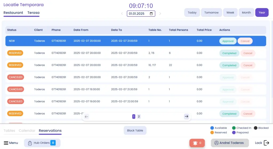Screen dimensions: 273x149
Task: Open the Tables view tab
Action: 9,131
